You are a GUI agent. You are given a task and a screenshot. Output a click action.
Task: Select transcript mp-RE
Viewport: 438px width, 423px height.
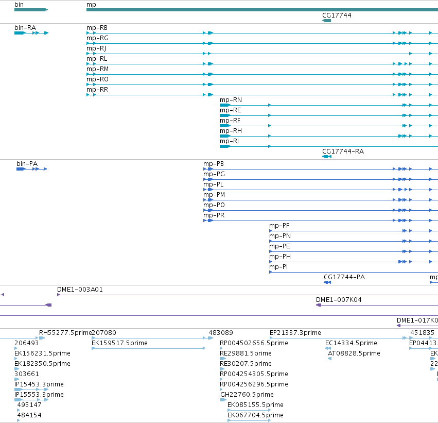click(329, 115)
